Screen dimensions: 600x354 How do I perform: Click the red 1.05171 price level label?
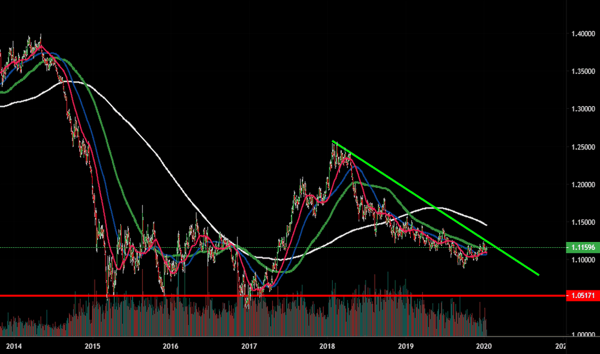(x=581, y=295)
